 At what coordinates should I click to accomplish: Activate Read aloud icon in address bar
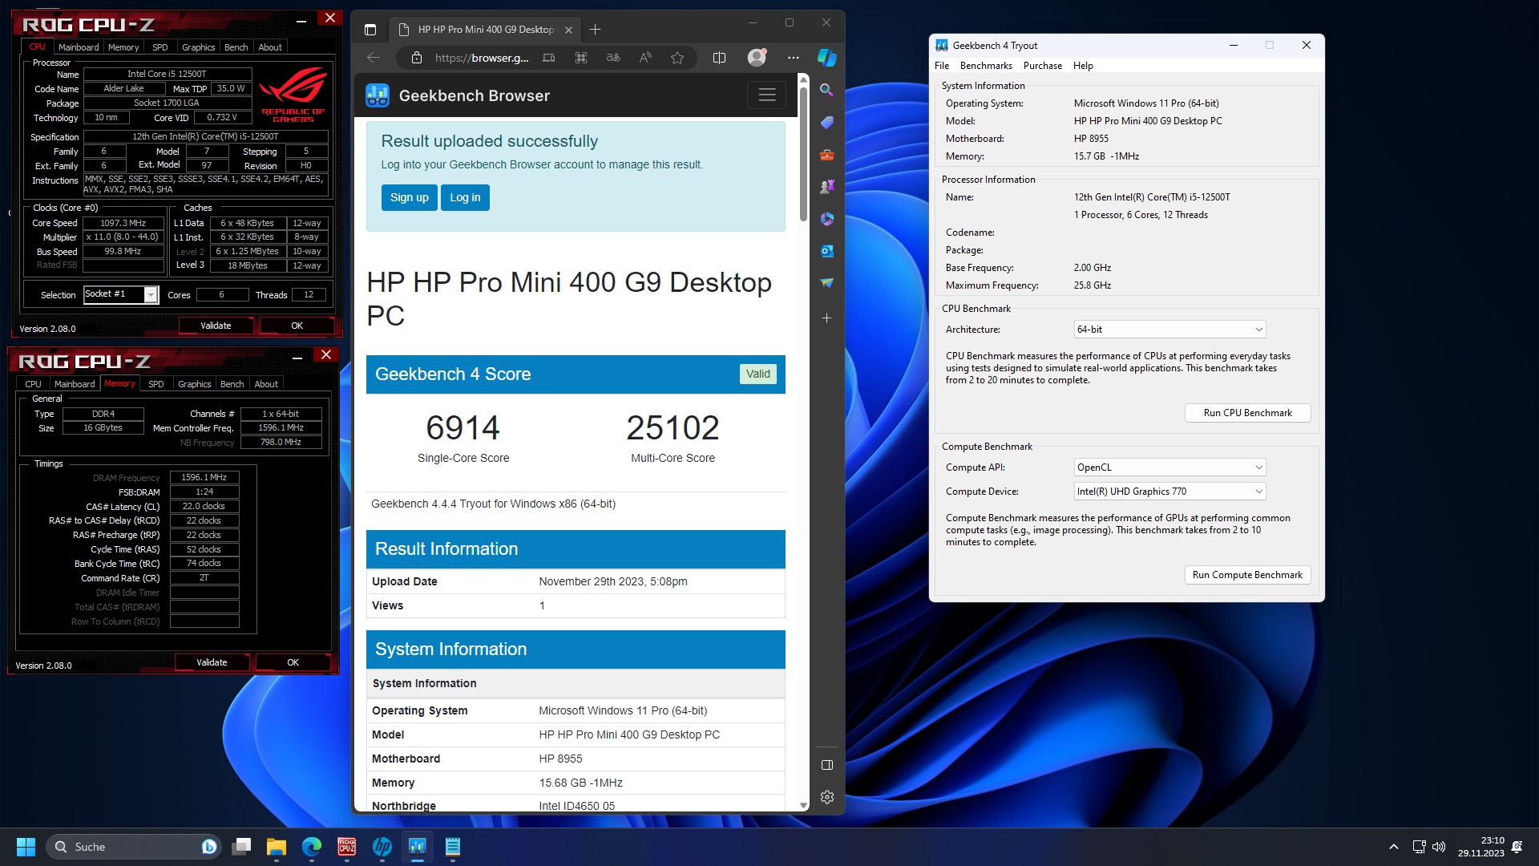point(645,58)
